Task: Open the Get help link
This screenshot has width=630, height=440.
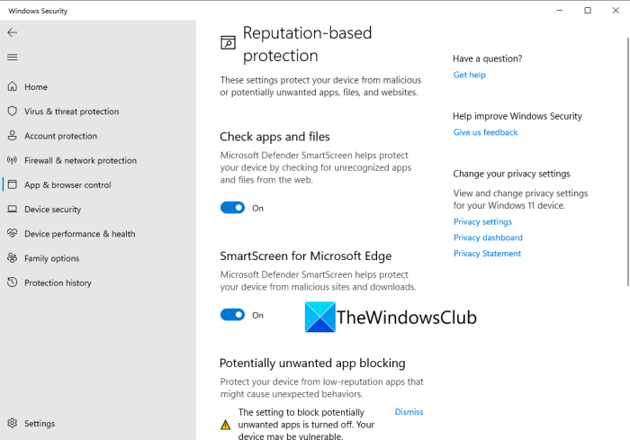Action: (469, 75)
